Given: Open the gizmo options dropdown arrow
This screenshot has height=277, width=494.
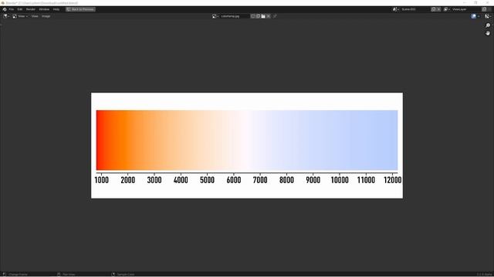Looking at the screenshot, I should 479,16.
